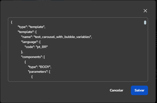Close the JSON editor dialog with X

click(145, 11)
